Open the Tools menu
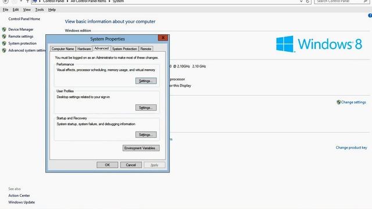Viewport: 372px width, 209px height. 40,10
